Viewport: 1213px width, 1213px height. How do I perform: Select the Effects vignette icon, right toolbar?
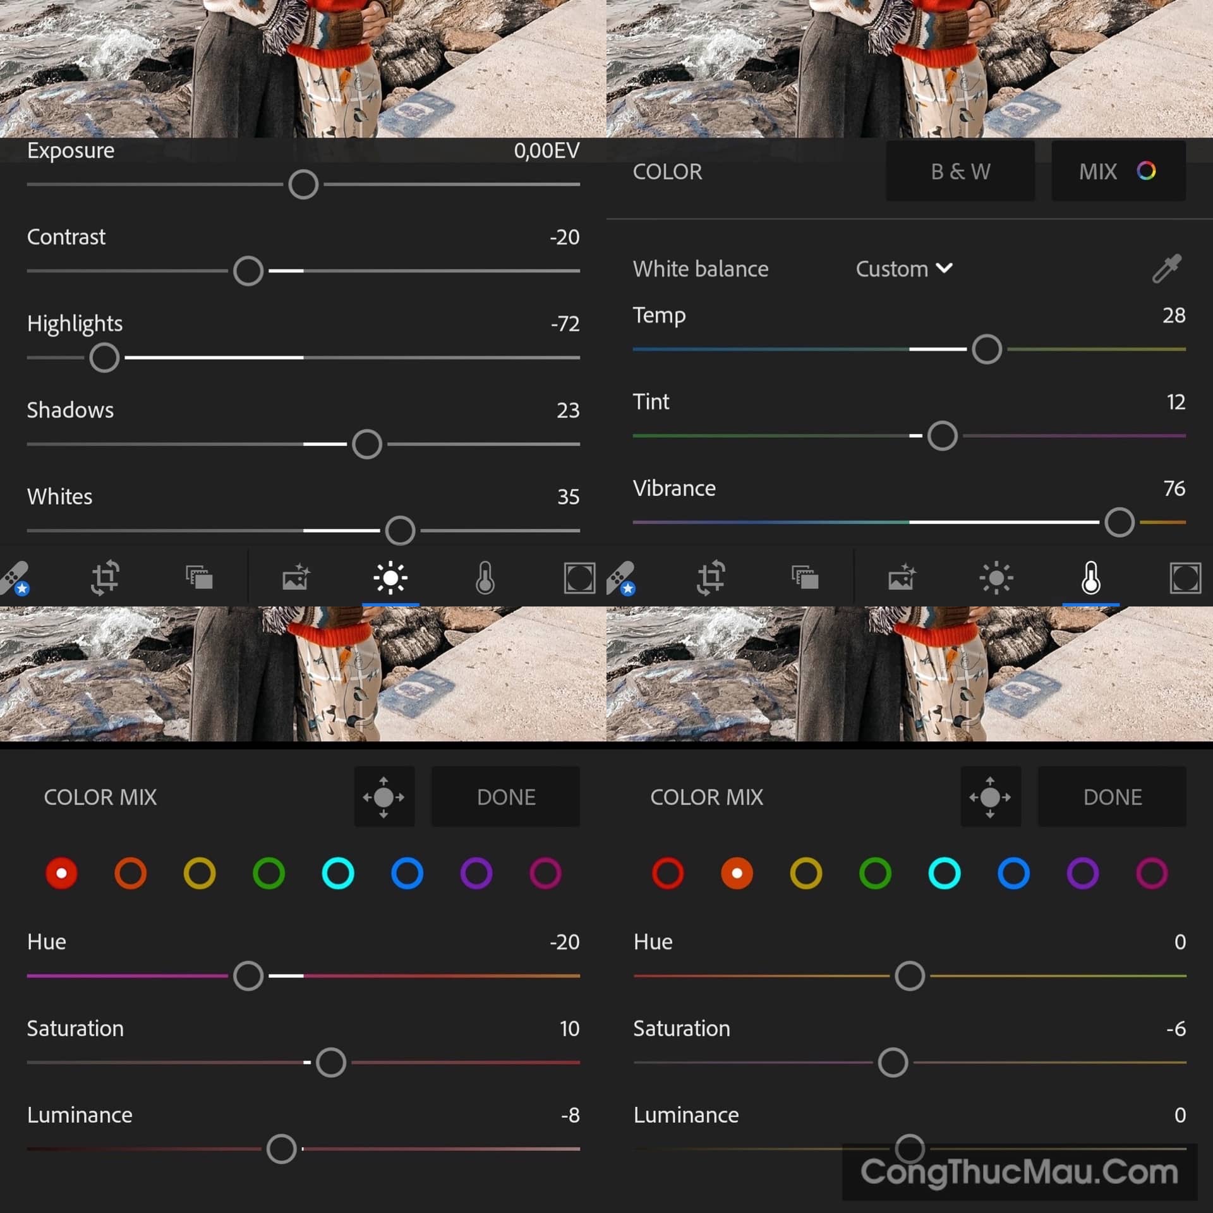click(x=1185, y=577)
